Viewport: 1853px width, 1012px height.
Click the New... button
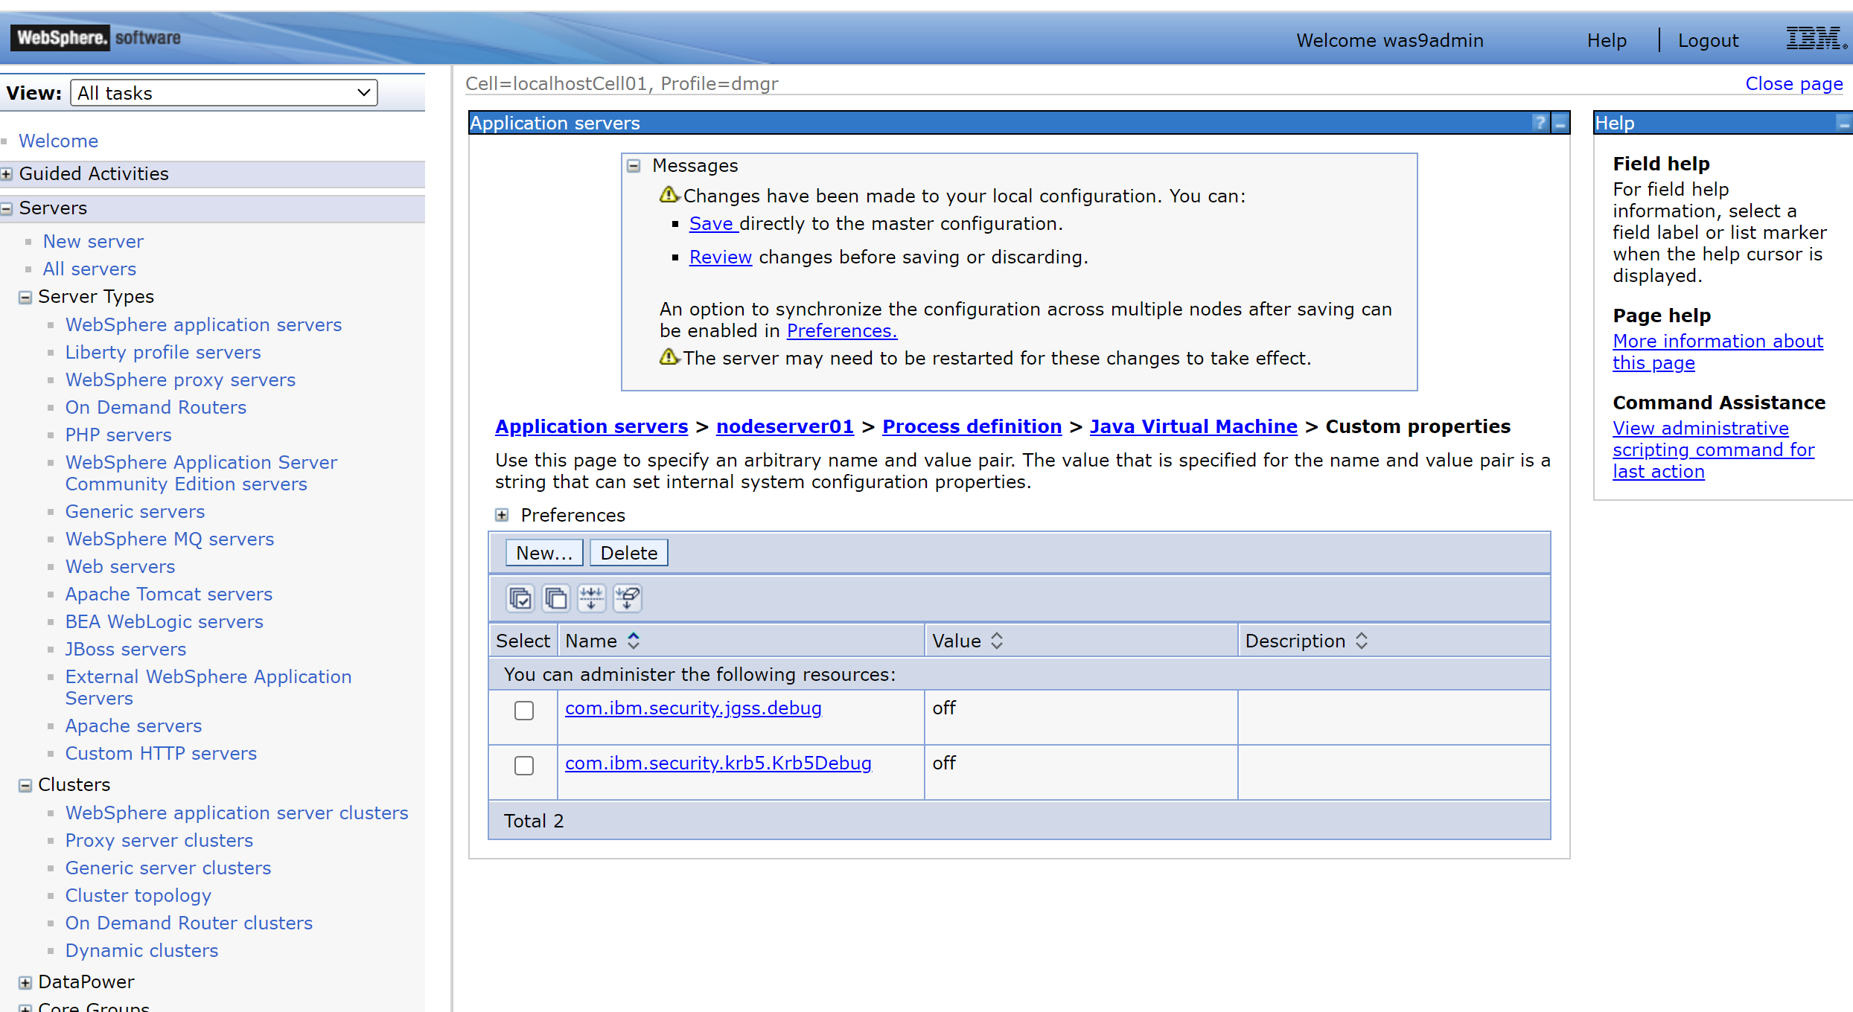tap(544, 553)
